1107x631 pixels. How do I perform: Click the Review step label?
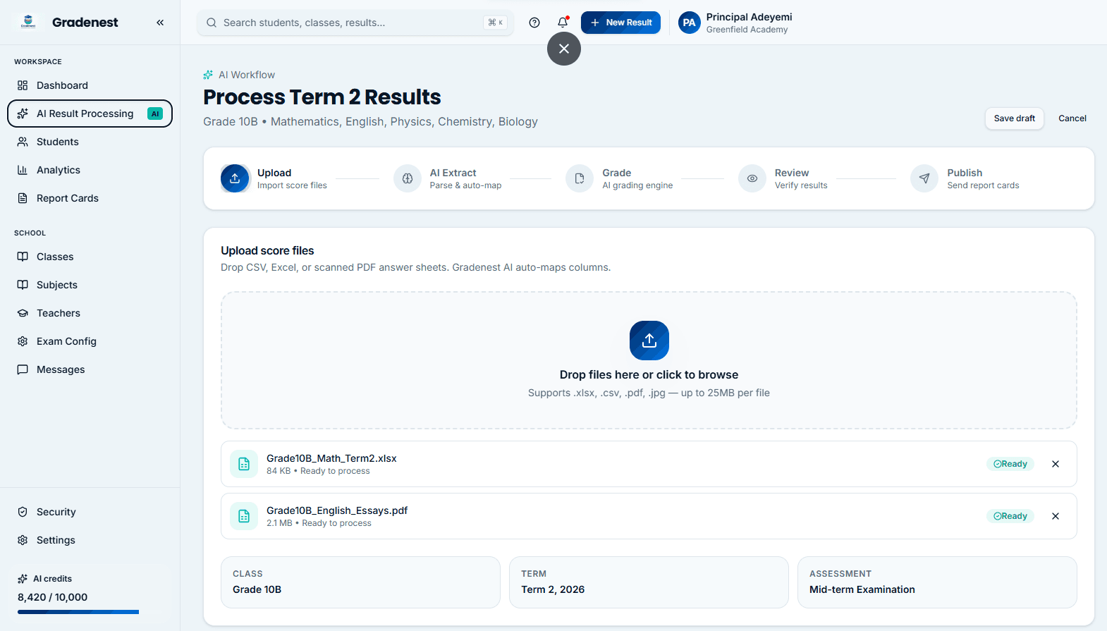point(792,173)
